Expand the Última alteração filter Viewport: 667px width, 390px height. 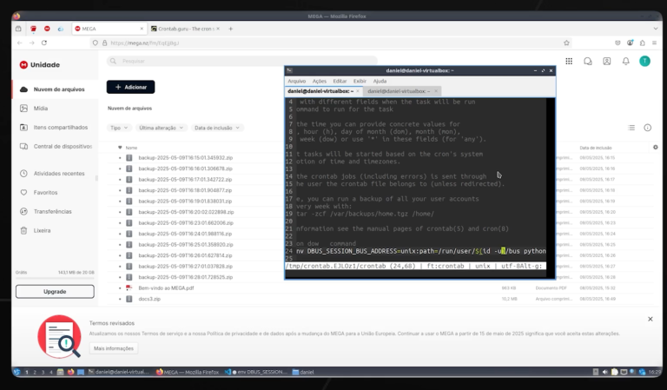point(162,128)
